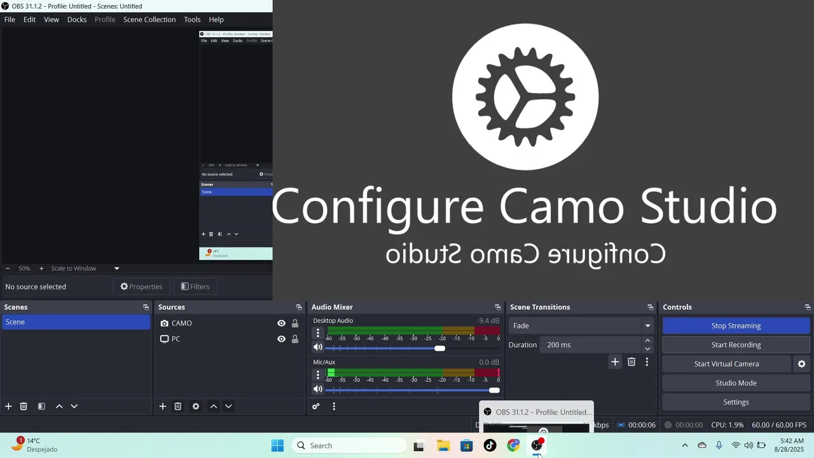The width and height of the screenshot is (814, 458).
Task: Add a new scene with plus icon
Action: (8, 406)
